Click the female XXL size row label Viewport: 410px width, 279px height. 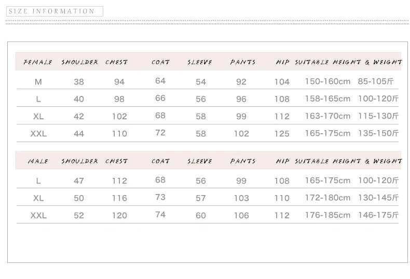[x=38, y=133]
